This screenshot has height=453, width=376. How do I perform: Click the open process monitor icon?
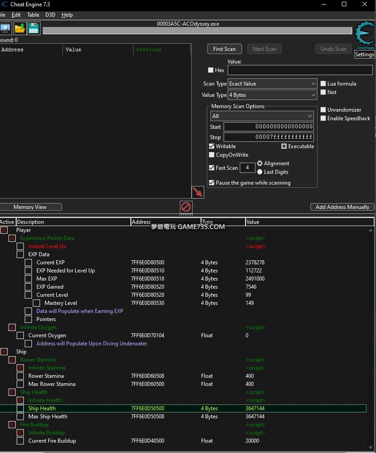(5, 28)
